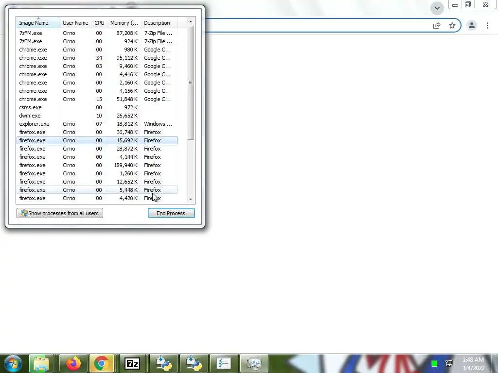Switch to Chrome from the taskbar

pyautogui.click(x=101, y=363)
